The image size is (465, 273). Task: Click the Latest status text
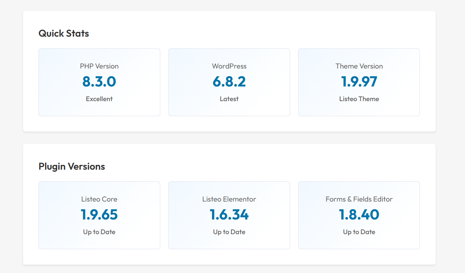click(x=229, y=99)
